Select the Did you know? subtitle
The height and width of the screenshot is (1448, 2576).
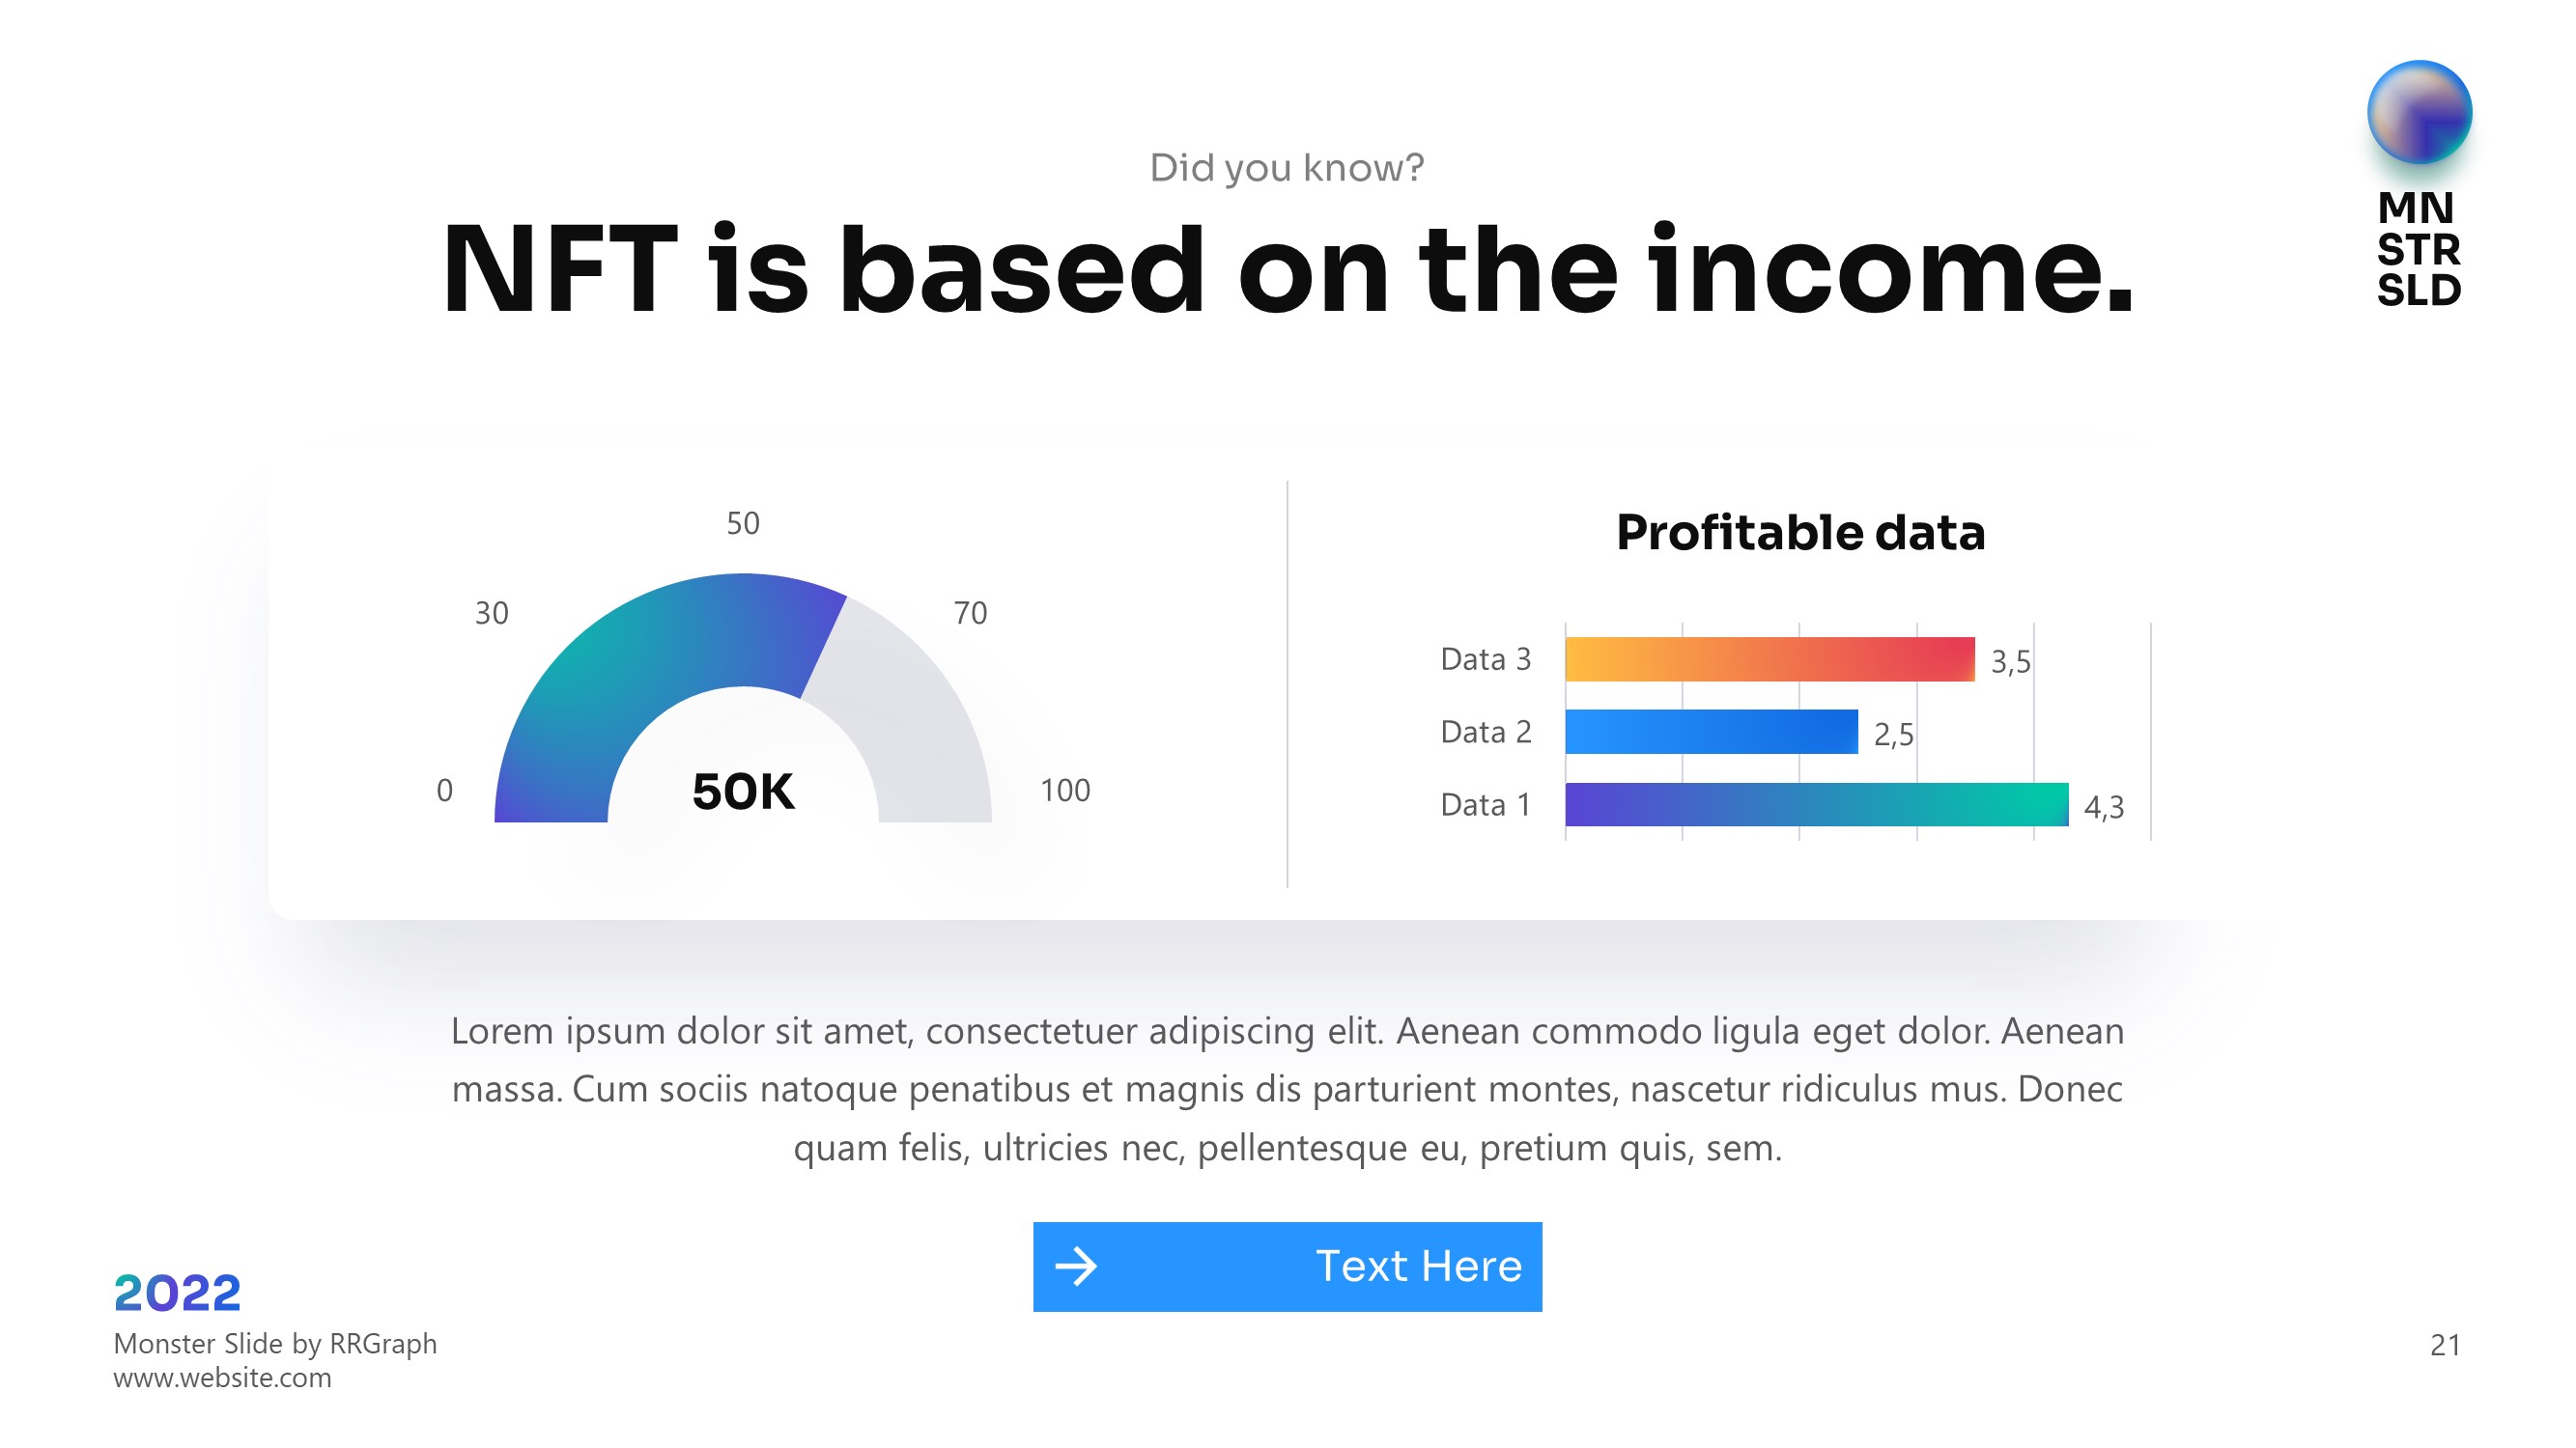pos(1287,168)
